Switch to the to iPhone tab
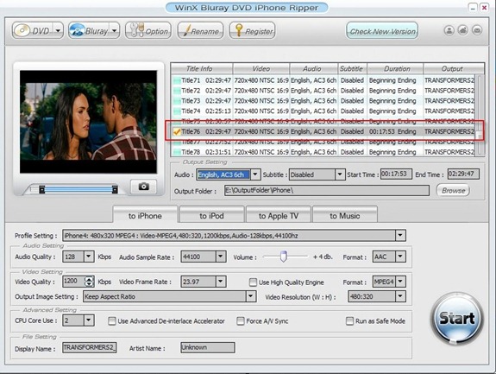The height and width of the screenshot is (374, 496). (x=145, y=215)
